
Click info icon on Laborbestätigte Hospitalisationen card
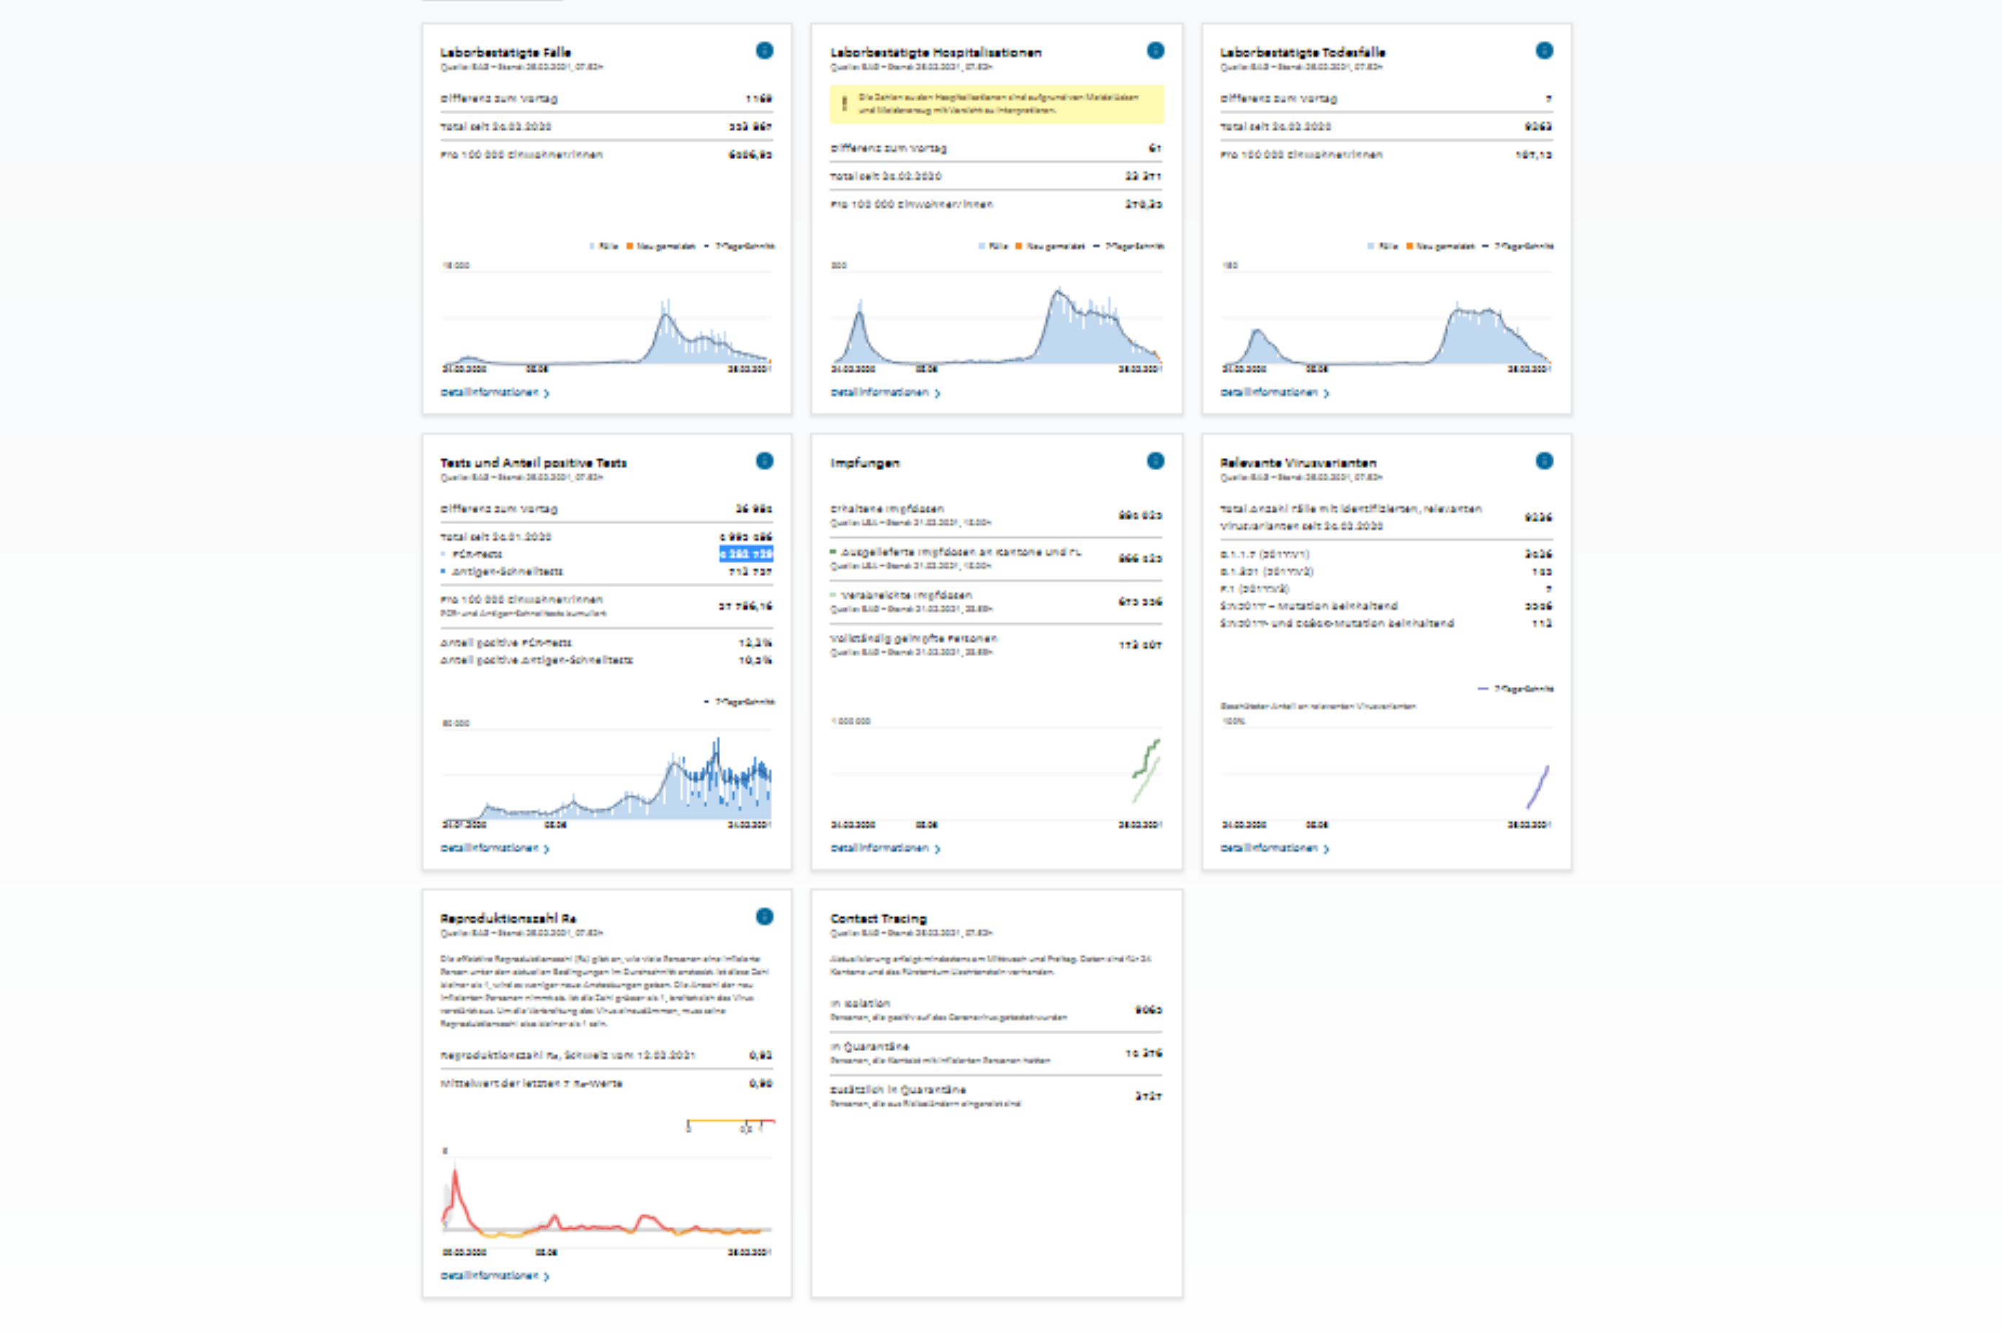pos(1154,51)
